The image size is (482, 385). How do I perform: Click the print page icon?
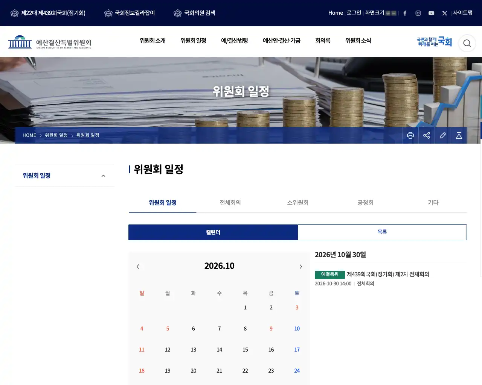pyautogui.click(x=410, y=135)
